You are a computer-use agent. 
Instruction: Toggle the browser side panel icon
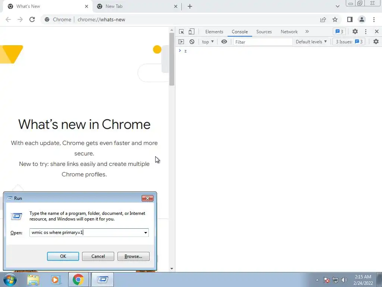350,19
